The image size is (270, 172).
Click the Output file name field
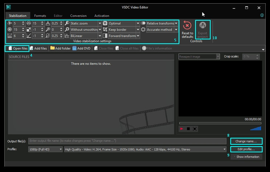(x=127, y=141)
